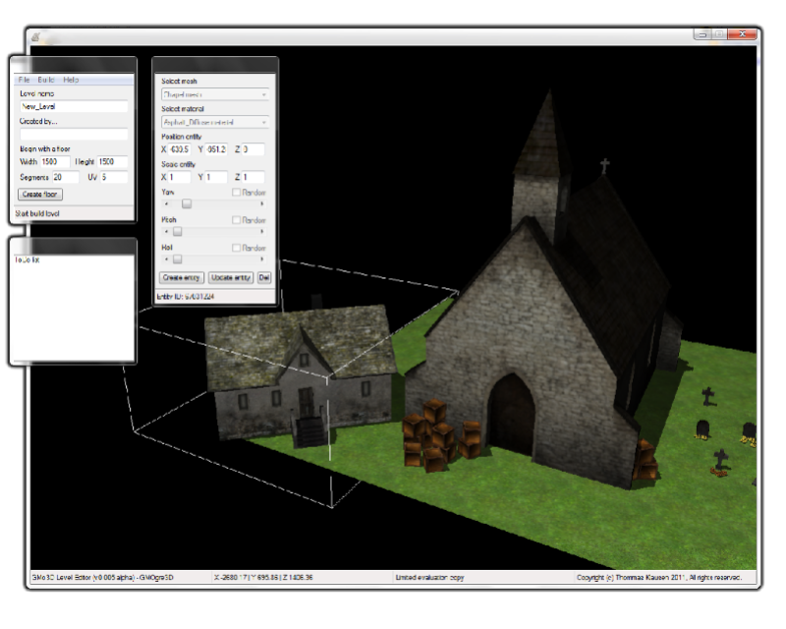Open the File menu
This screenshot has width=786, height=629.
(x=24, y=80)
